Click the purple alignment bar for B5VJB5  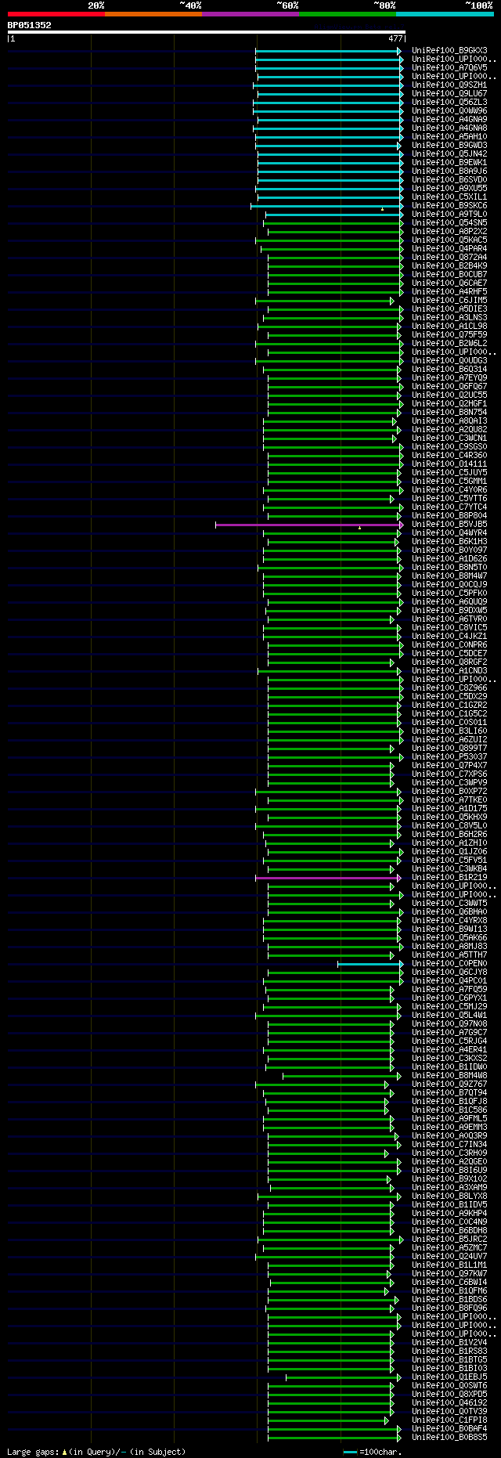coord(308,525)
